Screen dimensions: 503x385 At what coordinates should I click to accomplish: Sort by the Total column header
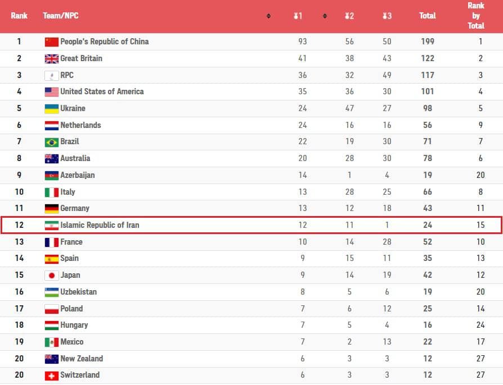pos(427,16)
